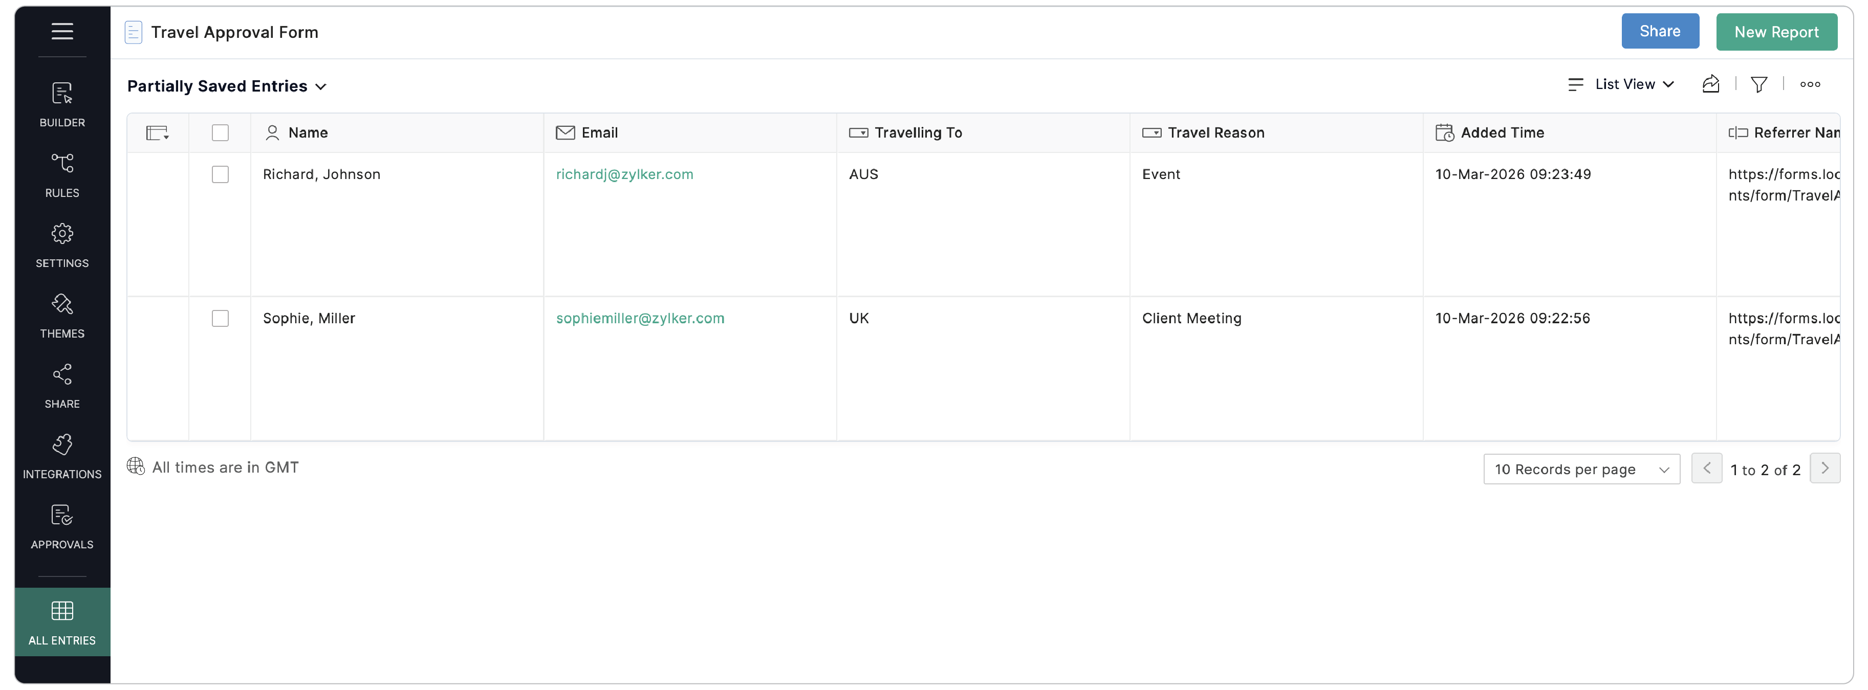Go to Rules in sidebar

coord(62,175)
